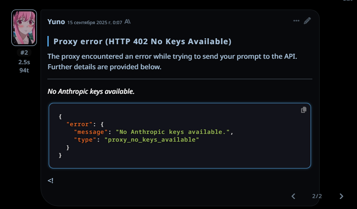Click the pencil edit message icon
The image size is (357, 209).
(x=307, y=20)
